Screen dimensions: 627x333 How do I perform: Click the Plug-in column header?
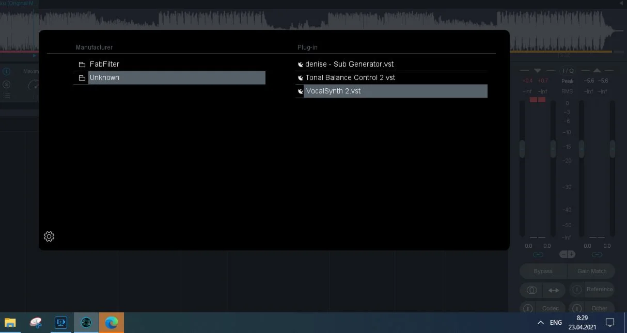click(307, 47)
